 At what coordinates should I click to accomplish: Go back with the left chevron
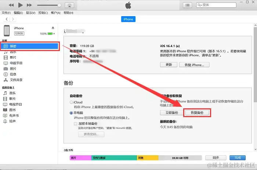click(x=7, y=19)
